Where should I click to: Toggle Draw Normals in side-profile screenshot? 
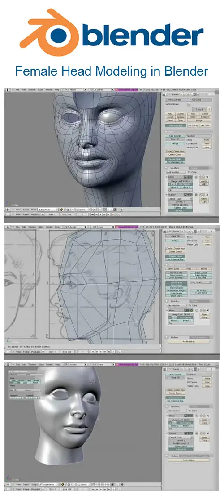177,275
